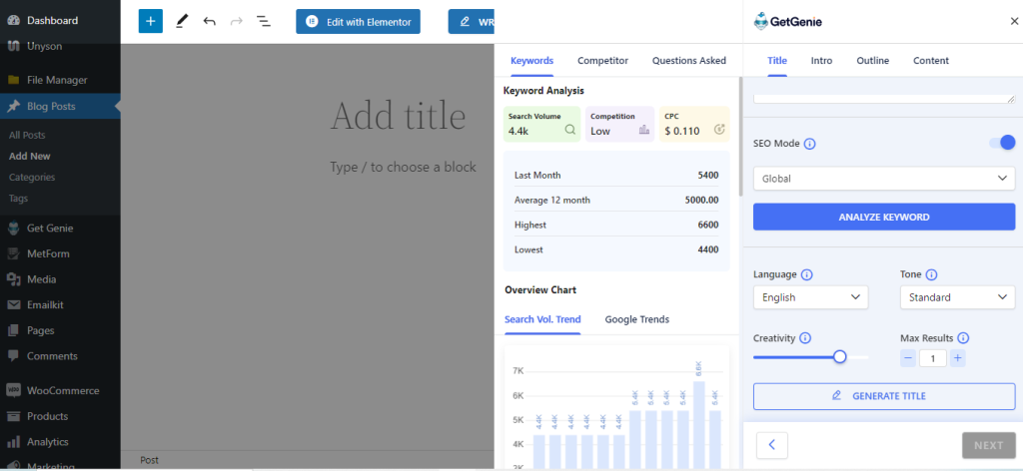Select the Title tab
Image resolution: width=1023 pixels, height=471 pixels.
[x=777, y=61]
